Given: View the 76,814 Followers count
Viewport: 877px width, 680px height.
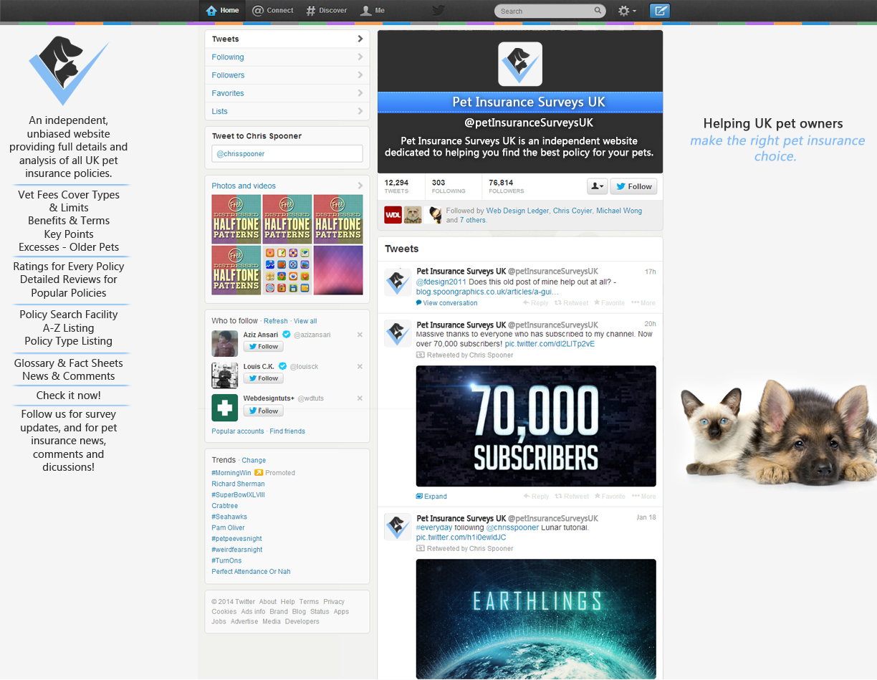Looking at the screenshot, I should (507, 186).
